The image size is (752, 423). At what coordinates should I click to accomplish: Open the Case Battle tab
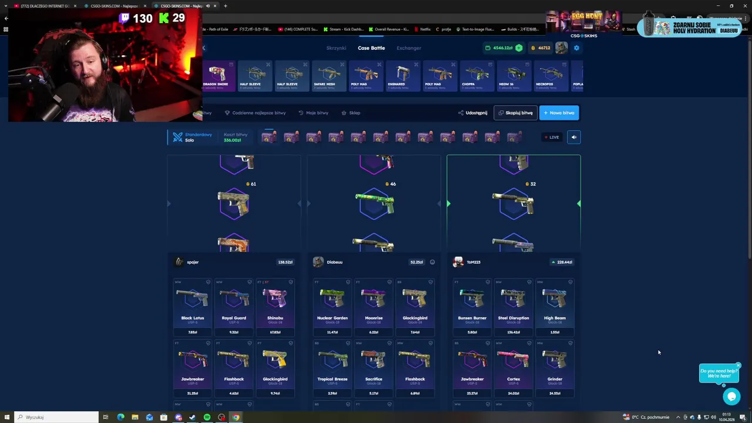click(371, 48)
